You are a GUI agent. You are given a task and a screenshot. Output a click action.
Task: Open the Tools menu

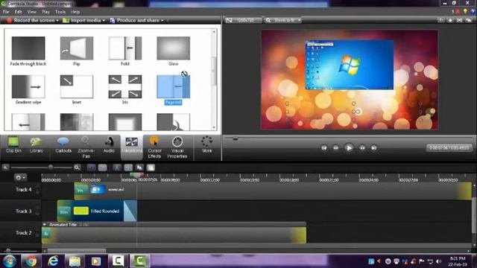click(60, 12)
